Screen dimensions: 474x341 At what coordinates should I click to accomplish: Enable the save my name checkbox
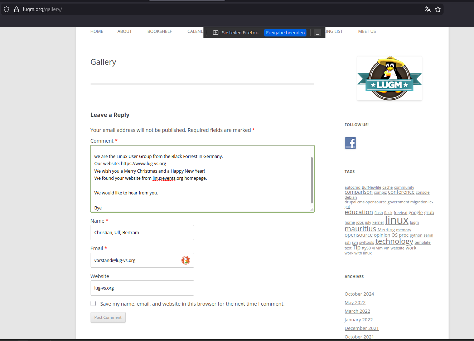[93, 303]
